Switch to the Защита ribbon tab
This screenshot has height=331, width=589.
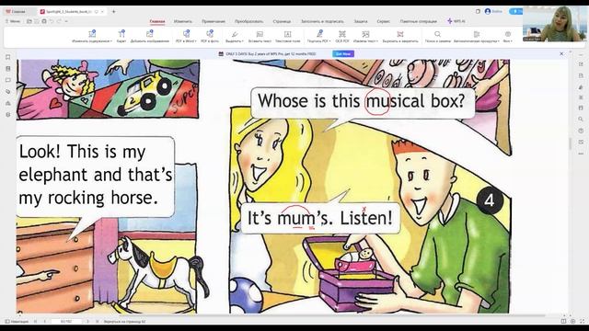(x=361, y=21)
